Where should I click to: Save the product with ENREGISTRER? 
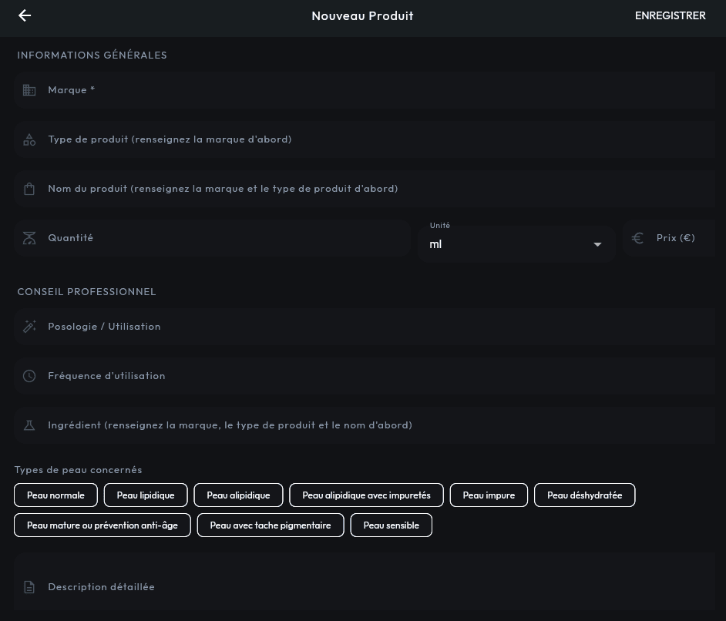point(670,15)
